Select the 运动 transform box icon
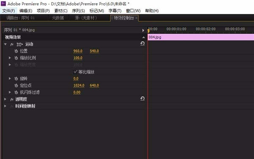254x159 pixels. tap(20, 44)
